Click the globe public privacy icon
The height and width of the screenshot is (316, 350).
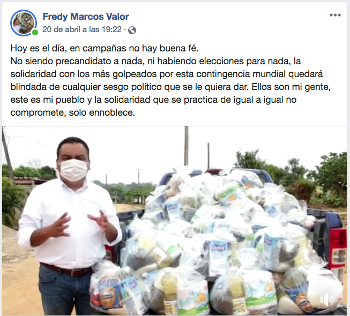pyautogui.click(x=132, y=30)
